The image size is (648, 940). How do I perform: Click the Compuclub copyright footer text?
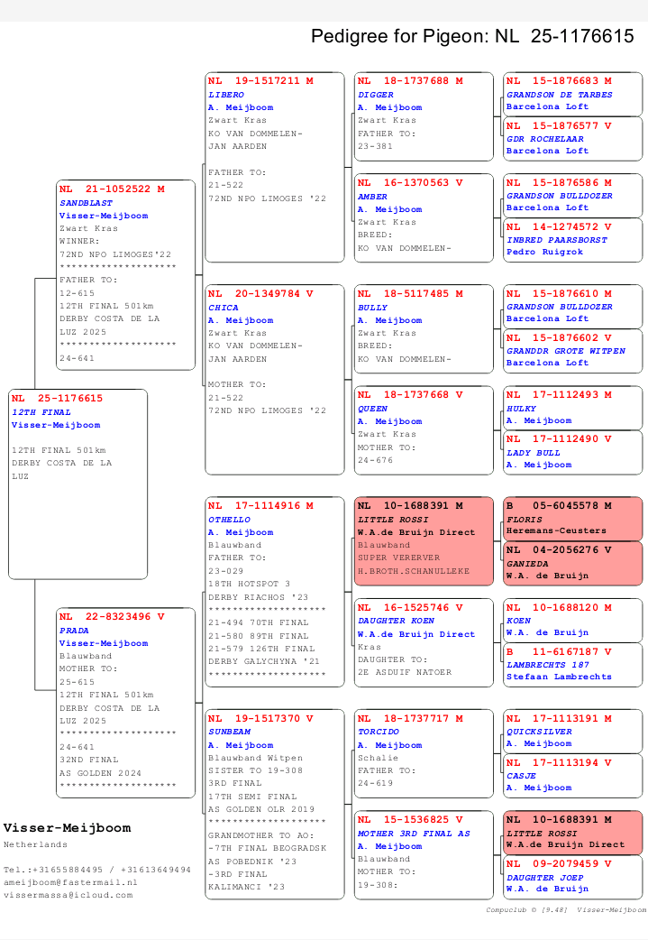coord(566,910)
